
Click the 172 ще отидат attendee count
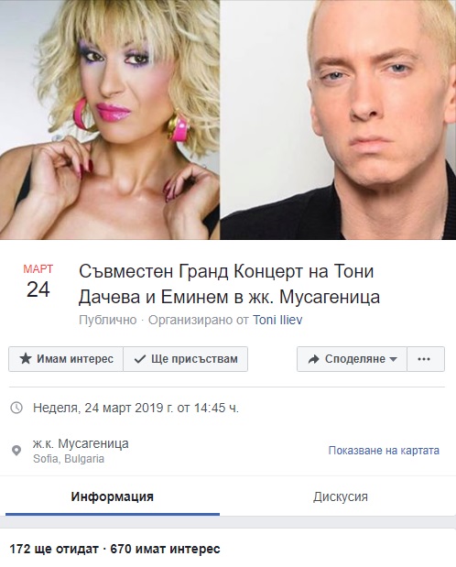(54, 549)
